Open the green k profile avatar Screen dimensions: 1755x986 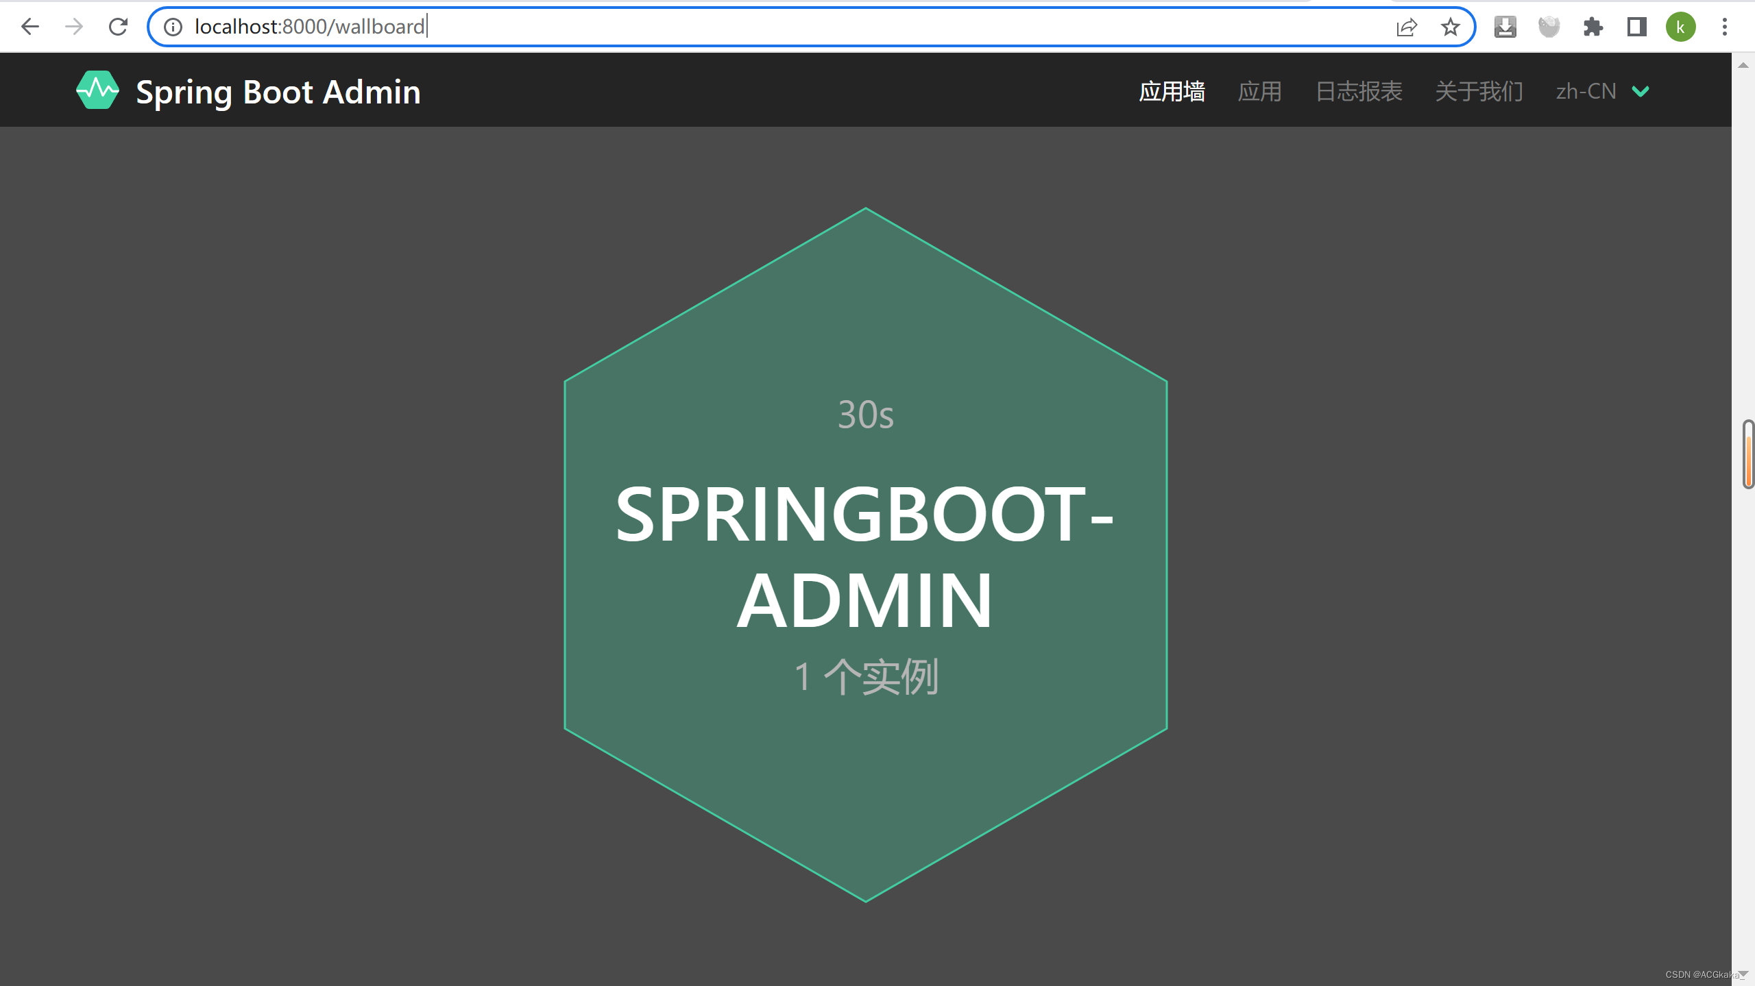coord(1681,27)
